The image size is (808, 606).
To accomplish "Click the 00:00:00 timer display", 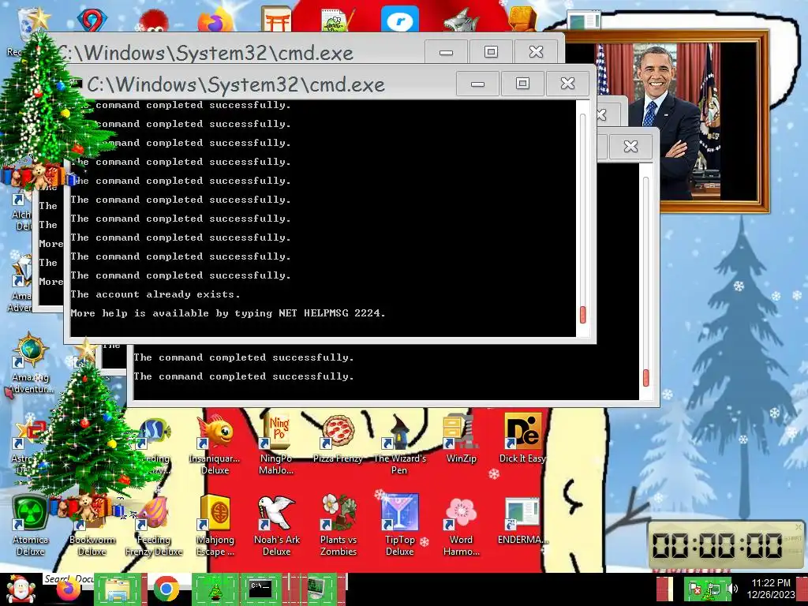I will [716, 546].
